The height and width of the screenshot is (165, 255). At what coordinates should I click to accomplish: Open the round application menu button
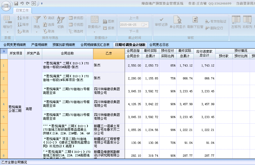(x=6, y=6)
